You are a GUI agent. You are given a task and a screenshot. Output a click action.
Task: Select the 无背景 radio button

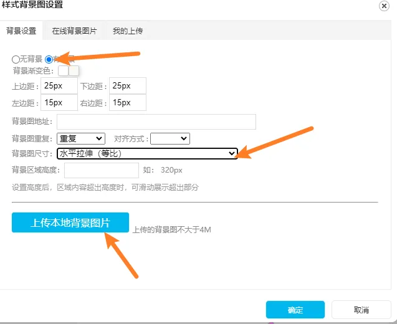[x=16, y=59]
